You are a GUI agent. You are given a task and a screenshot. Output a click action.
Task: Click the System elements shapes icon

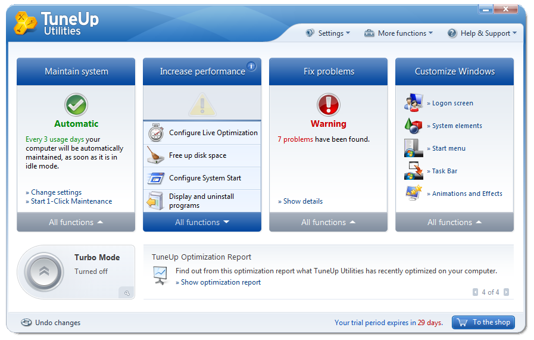point(413,126)
